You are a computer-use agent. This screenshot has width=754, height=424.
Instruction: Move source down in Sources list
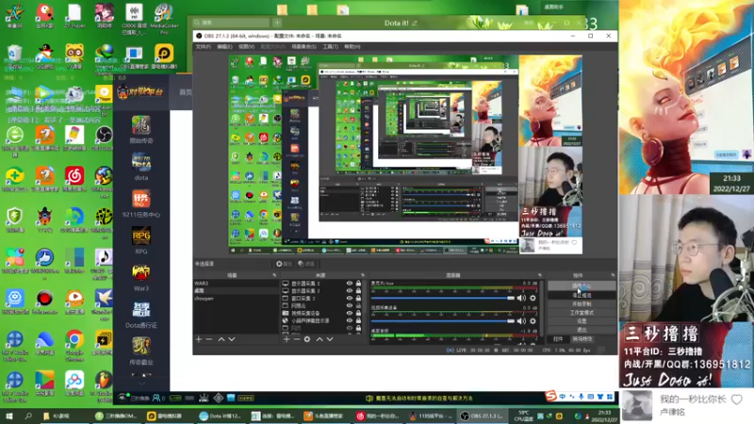(x=330, y=339)
